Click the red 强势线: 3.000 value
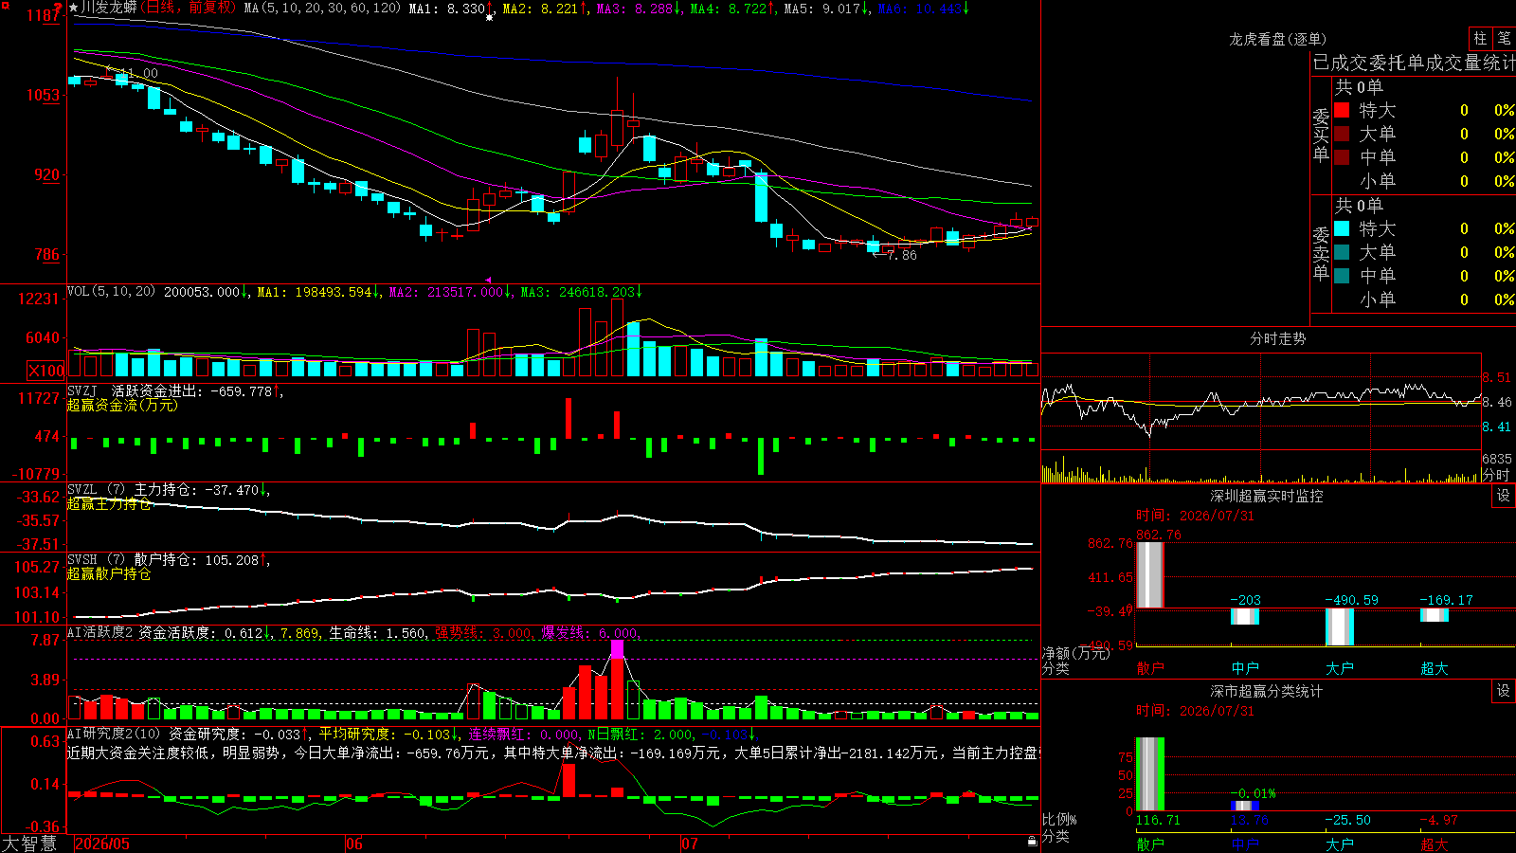 (x=483, y=633)
